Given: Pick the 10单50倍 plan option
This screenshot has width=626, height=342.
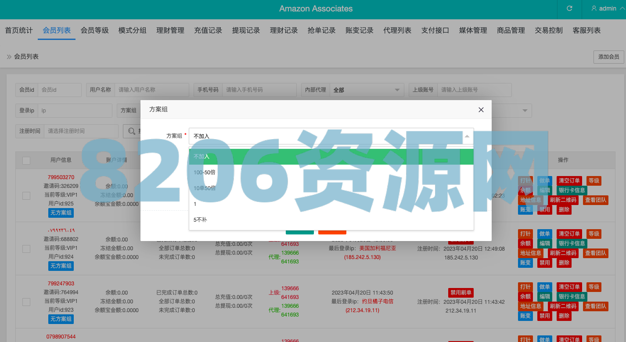Looking at the screenshot, I should (205, 188).
